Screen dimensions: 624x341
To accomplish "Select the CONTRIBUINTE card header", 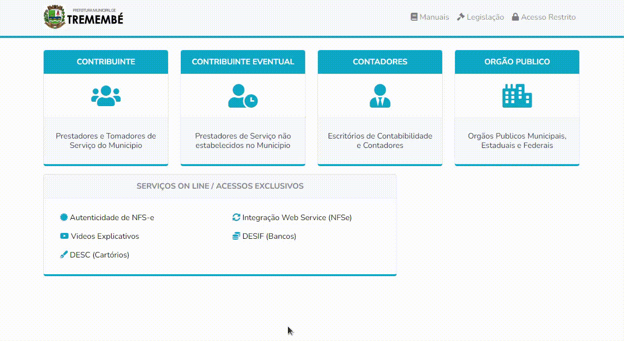I will pyautogui.click(x=106, y=62).
